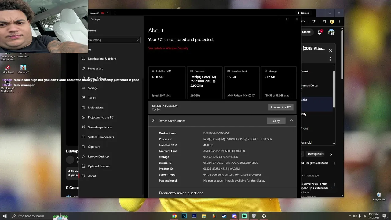Image resolution: width=391 pixels, height=220 pixels.
Task: Close the YouTube playlist panel
Action: 330,50
